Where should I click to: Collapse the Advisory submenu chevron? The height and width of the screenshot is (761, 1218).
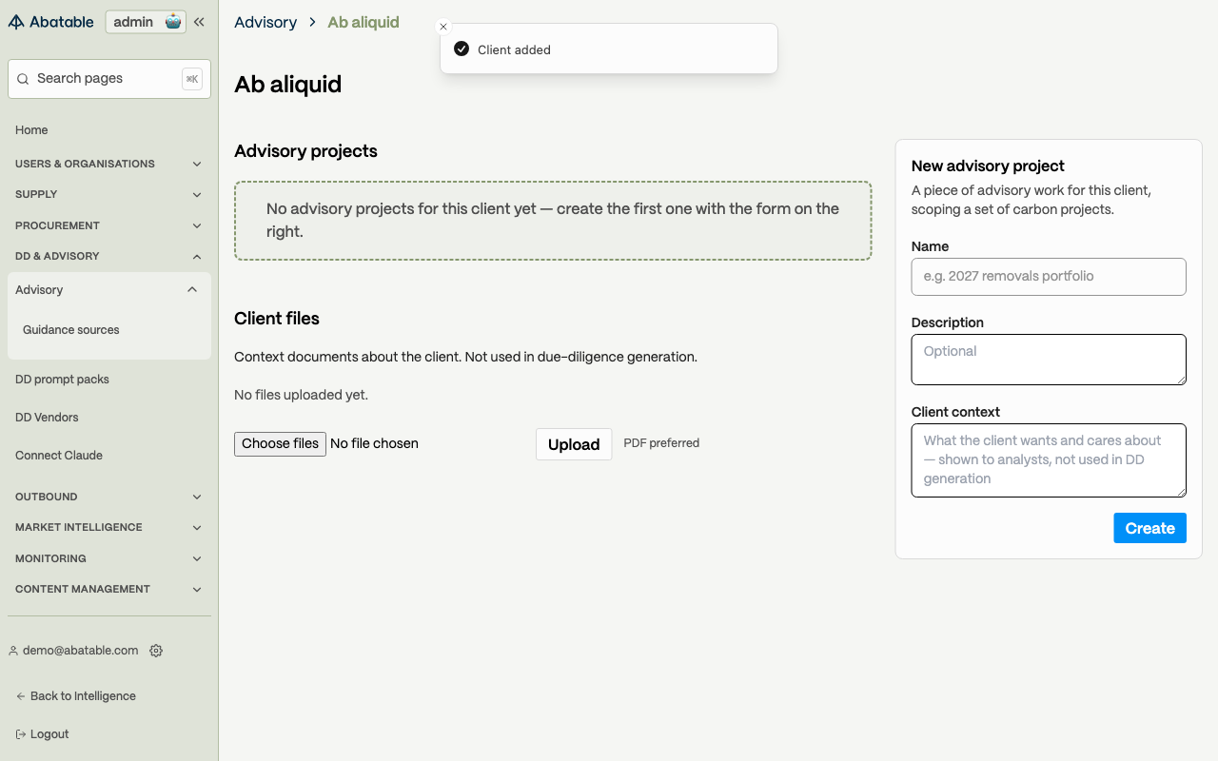tap(192, 290)
